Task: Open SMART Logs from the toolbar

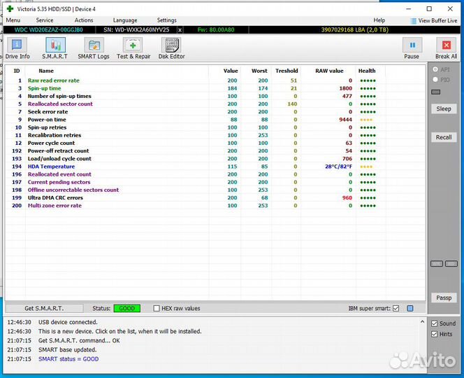Action: click(93, 48)
